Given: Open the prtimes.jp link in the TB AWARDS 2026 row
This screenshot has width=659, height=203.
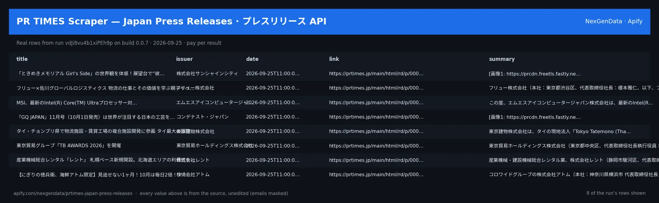Looking at the screenshot, I should tap(376, 145).
